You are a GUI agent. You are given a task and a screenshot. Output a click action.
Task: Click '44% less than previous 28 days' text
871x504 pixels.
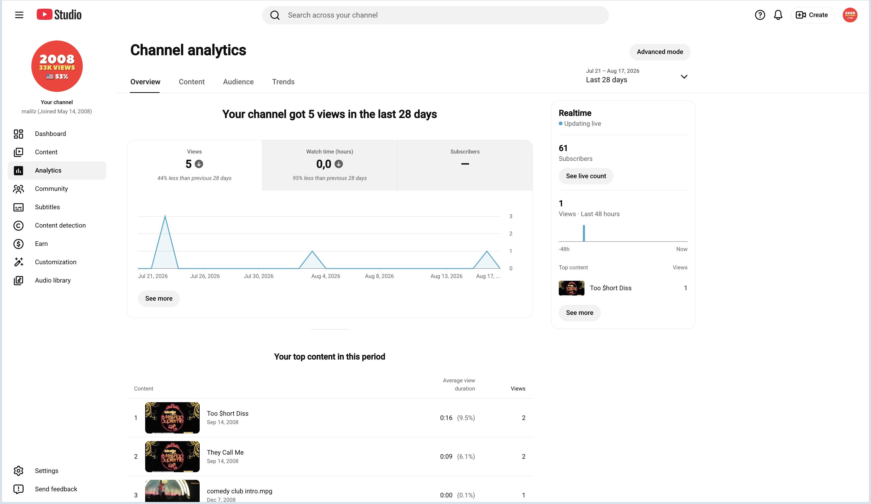[194, 178]
